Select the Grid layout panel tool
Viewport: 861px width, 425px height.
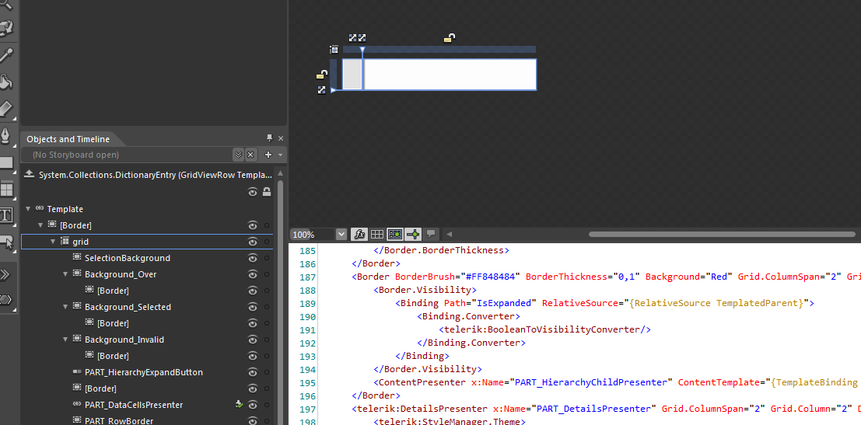6,190
